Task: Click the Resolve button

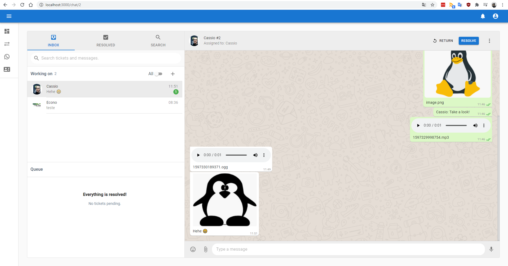Action: 469,41
